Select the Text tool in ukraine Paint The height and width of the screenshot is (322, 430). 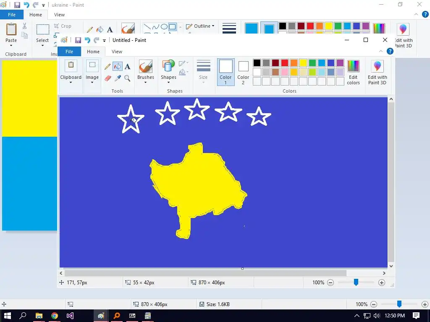(x=110, y=30)
